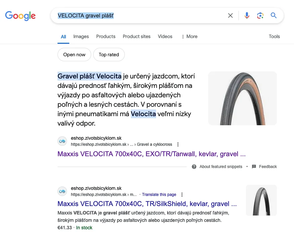This screenshot has width=294, height=235.
Task: Expand the More search categories menu
Action: pos(189,36)
